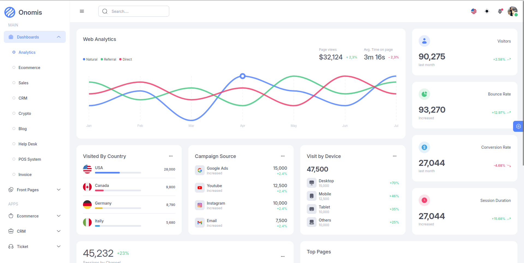524x263 pixels.
Task: Open the theme mode icon in header
Action: (487, 11)
